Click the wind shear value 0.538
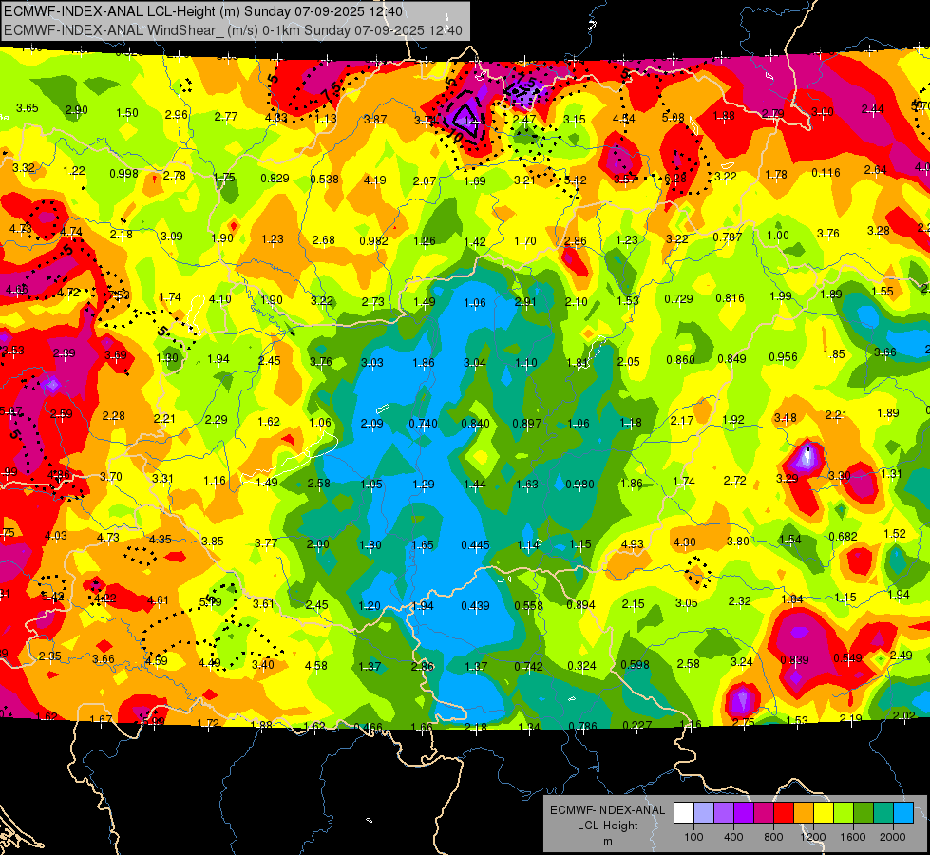 pos(325,180)
